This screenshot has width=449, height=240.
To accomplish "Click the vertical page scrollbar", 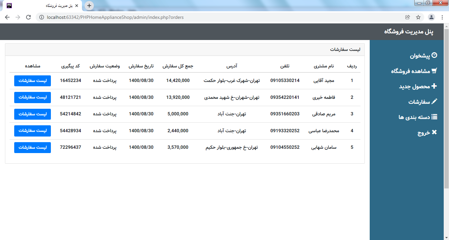I will point(446,109).
